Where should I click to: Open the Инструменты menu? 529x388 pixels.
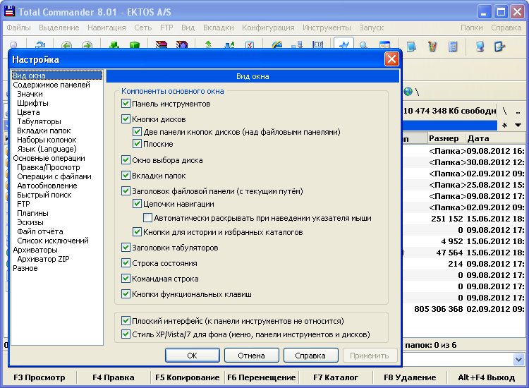[x=327, y=28]
